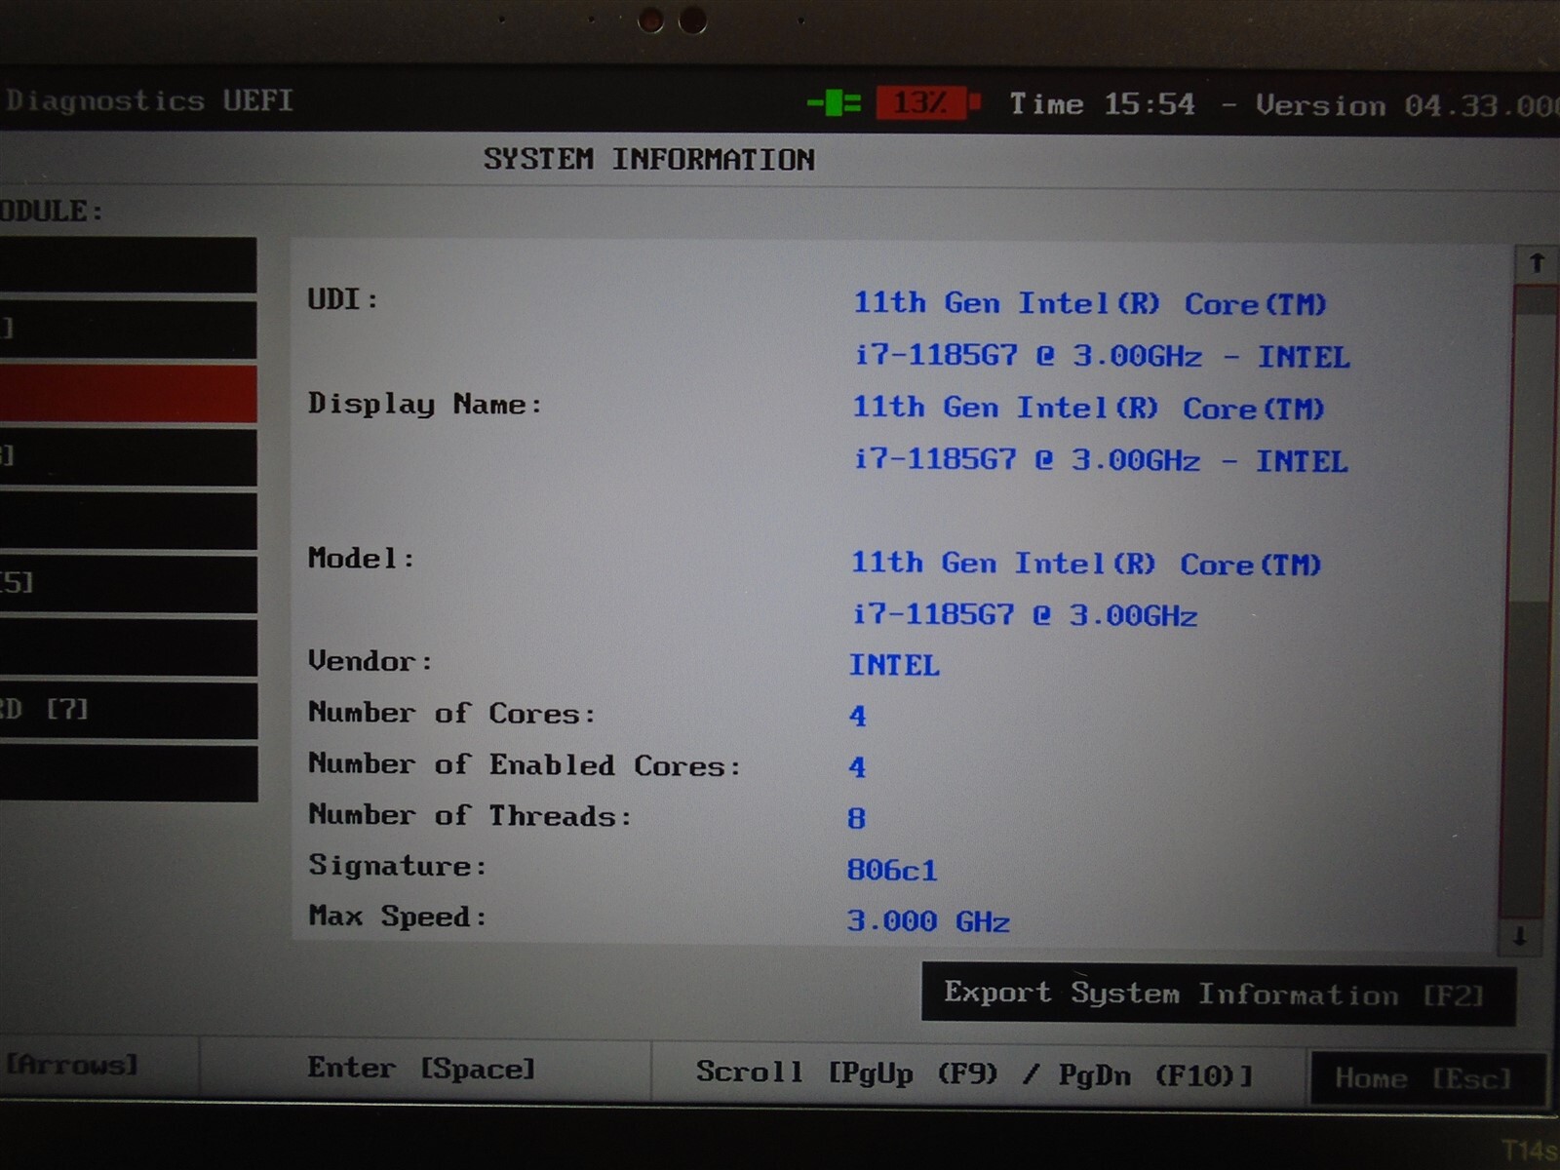Click the Version 04.33 text

click(1407, 105)
